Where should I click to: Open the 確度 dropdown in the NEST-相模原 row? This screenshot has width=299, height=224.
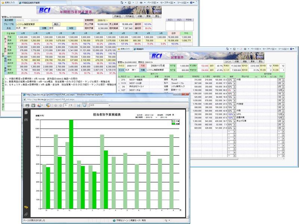point(234,80)
